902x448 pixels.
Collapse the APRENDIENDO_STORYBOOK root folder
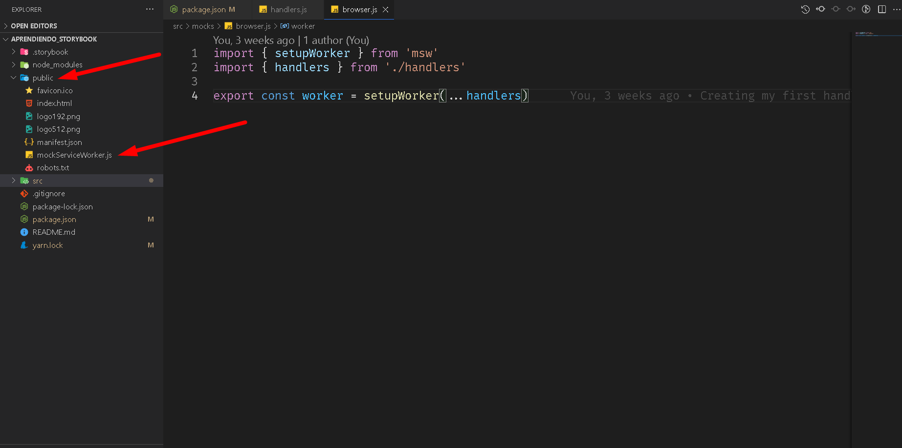[x=54, y=39]
